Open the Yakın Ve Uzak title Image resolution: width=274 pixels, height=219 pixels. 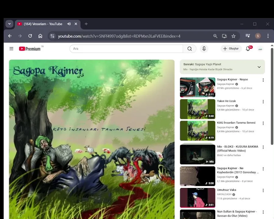click(x=226, y=101)
